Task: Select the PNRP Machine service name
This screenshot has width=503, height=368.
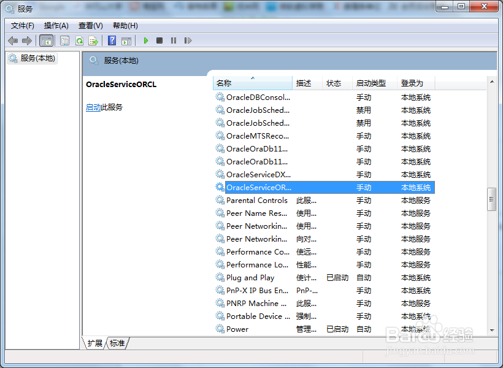Action: coord(256,303)
